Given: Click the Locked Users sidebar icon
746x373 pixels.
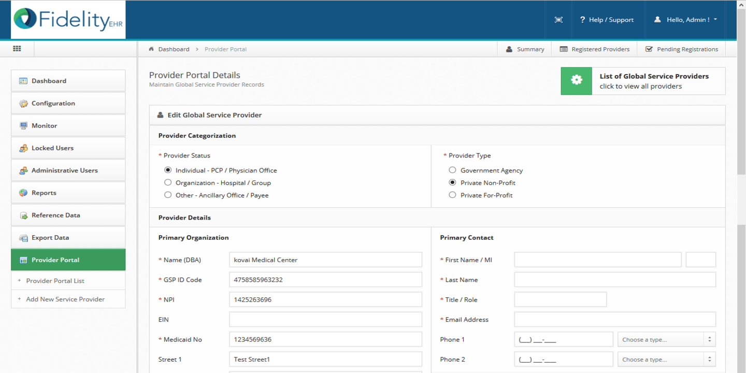Looking at the screenshot, I should pyautogui.click(x=23, y=148).
